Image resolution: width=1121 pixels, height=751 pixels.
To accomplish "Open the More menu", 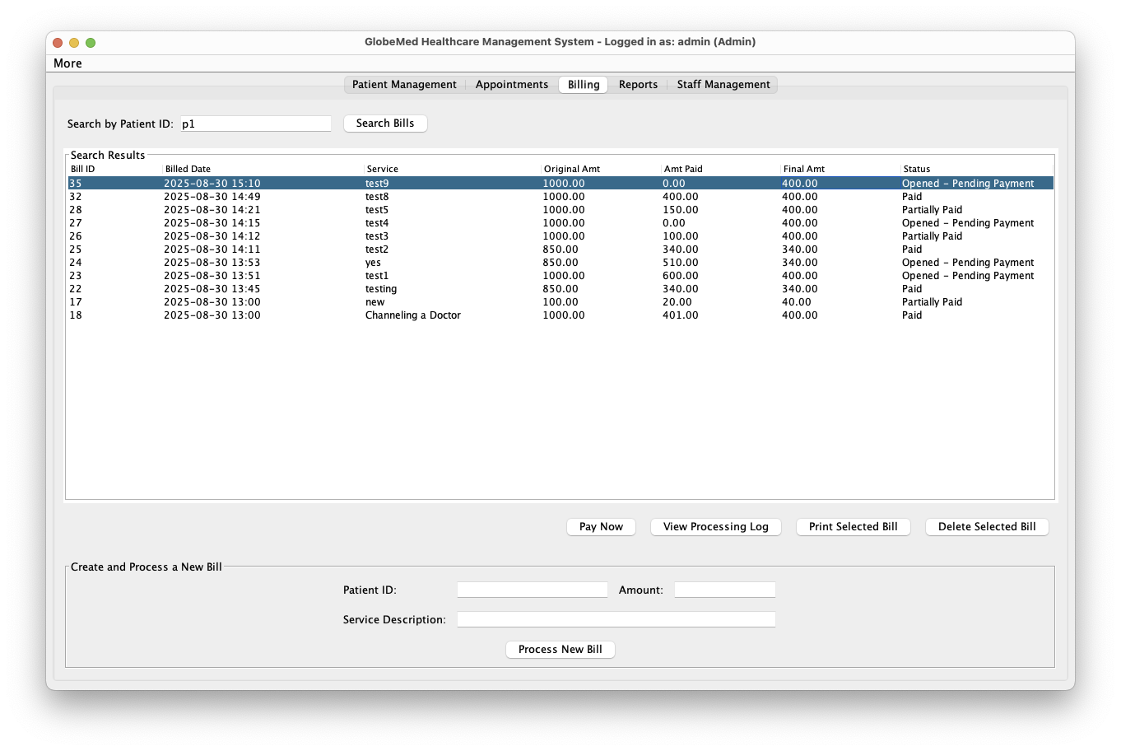I will (x=67, y=63).
